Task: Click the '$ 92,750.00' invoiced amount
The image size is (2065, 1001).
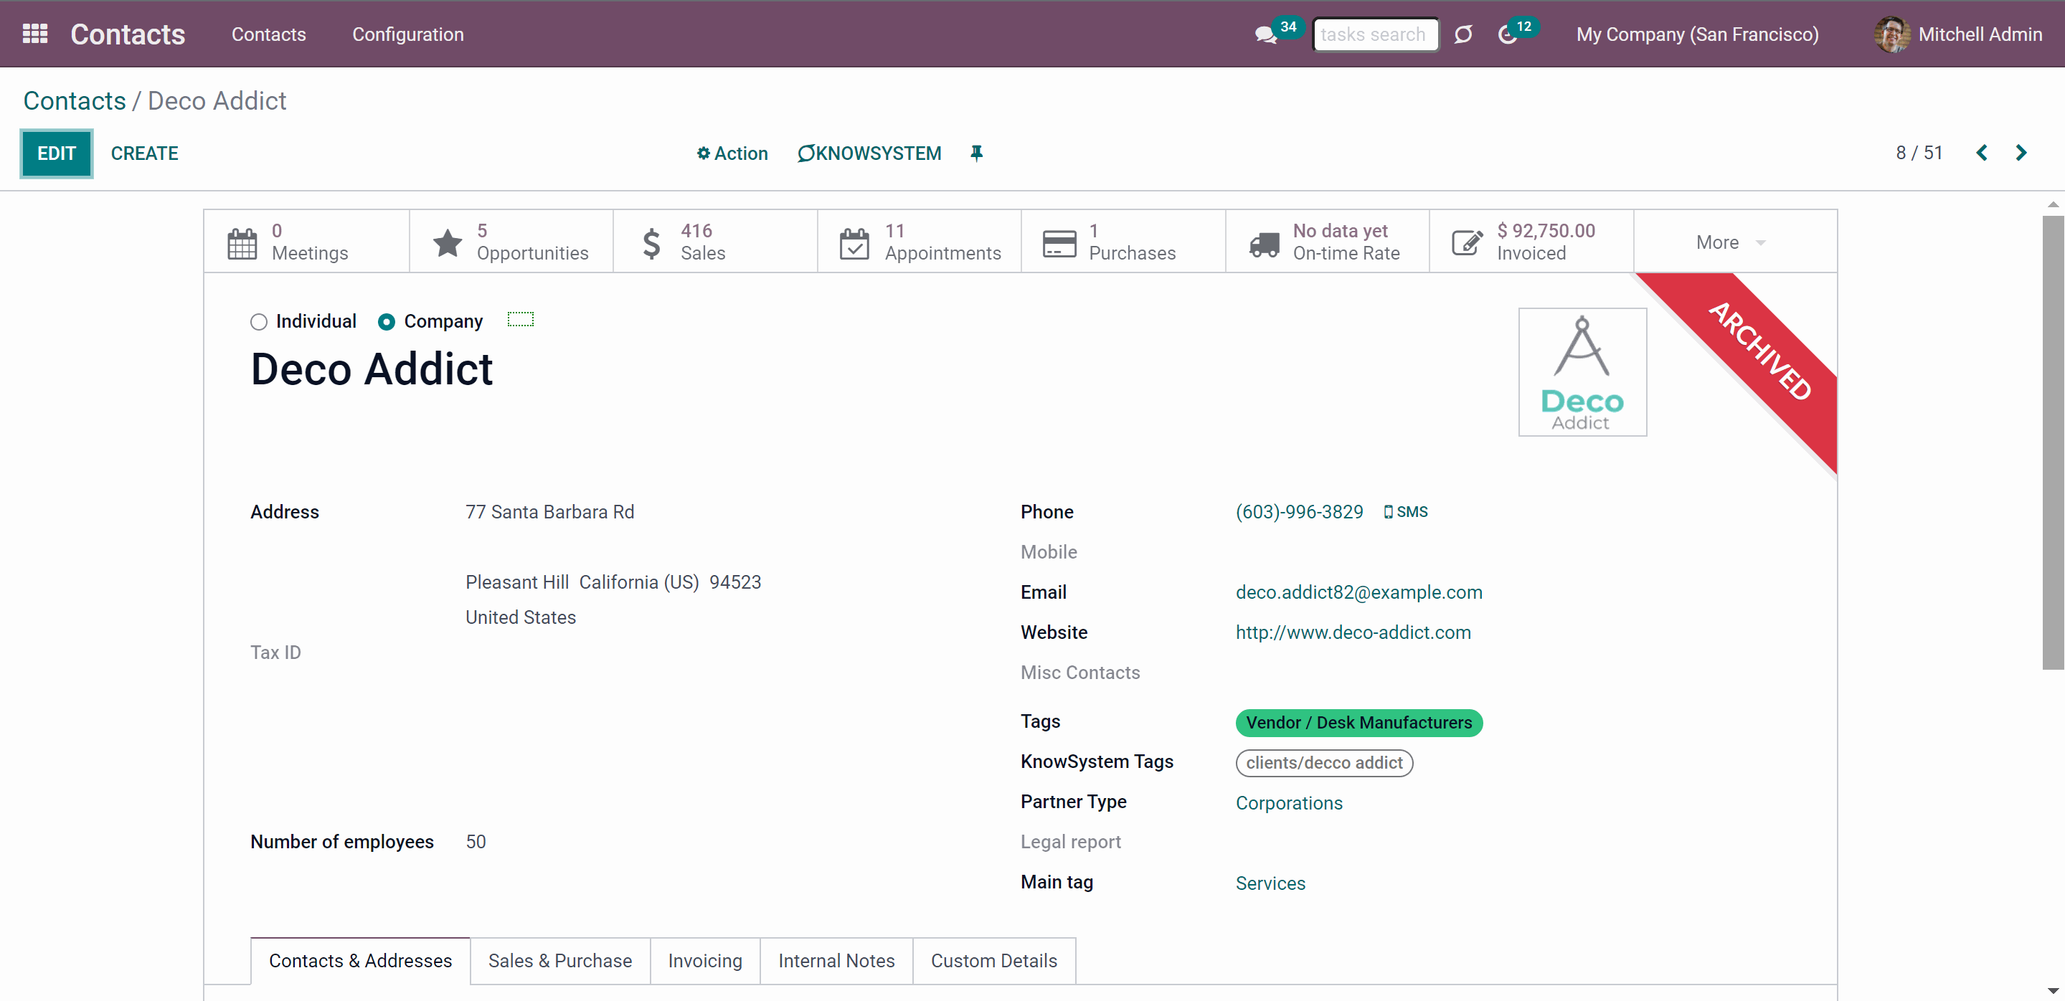Action: [x=1546, y=231]
